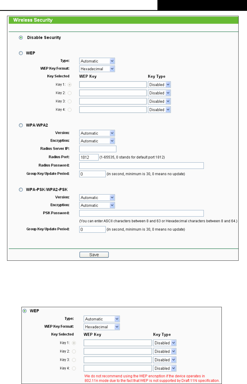
Task: Select the unselected WEP radio in Wireless Security form
Action: click(x=21, y=53)
